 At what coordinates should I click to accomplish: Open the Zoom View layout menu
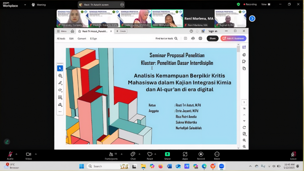[266, 4]
